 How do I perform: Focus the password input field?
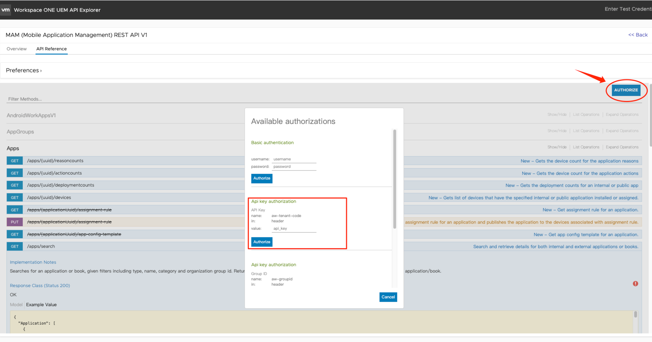click(x=294, y=167)
